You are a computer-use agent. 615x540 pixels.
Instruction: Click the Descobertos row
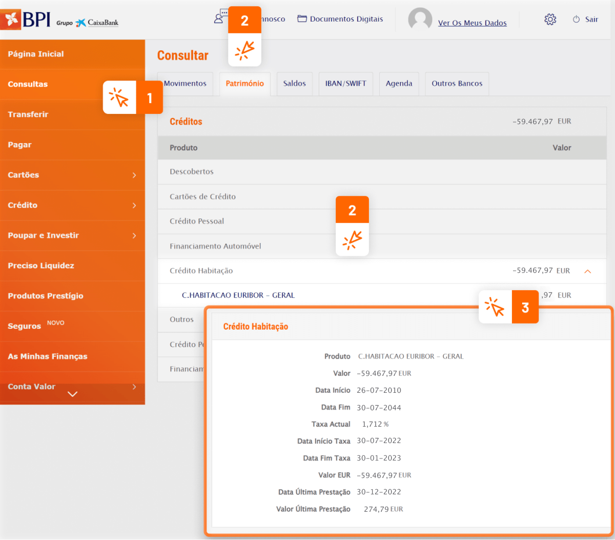(x=382, y=172)
